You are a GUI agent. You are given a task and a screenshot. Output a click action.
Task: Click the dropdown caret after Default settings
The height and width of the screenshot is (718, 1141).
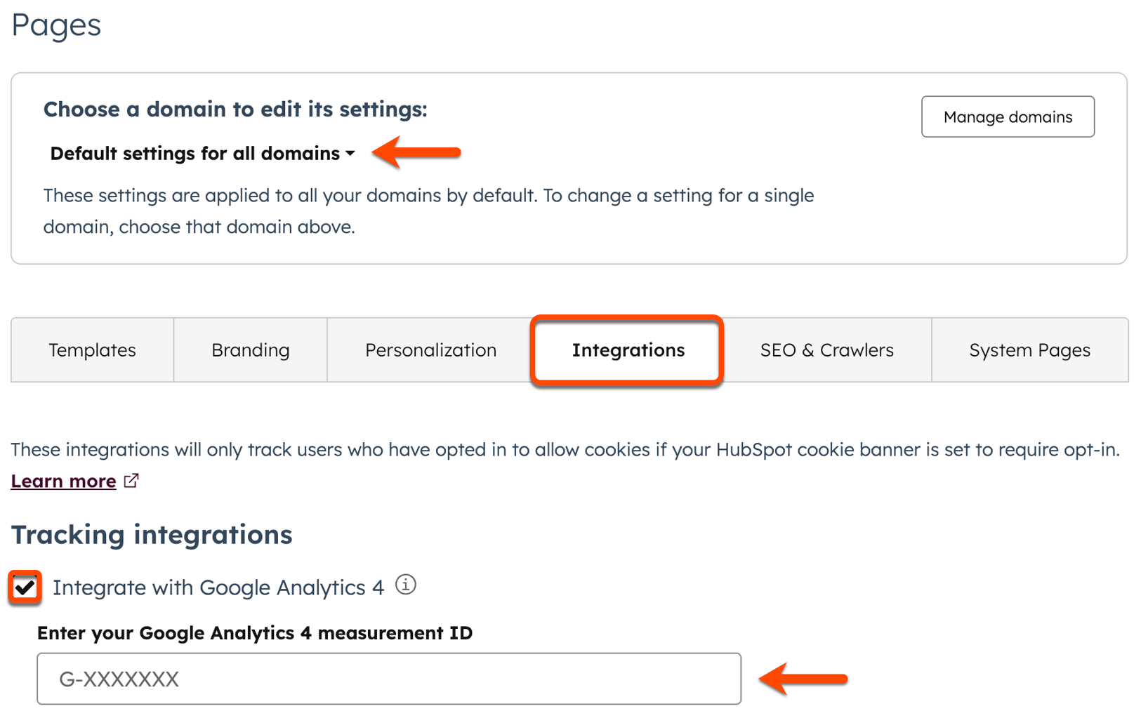click(350, 154)
